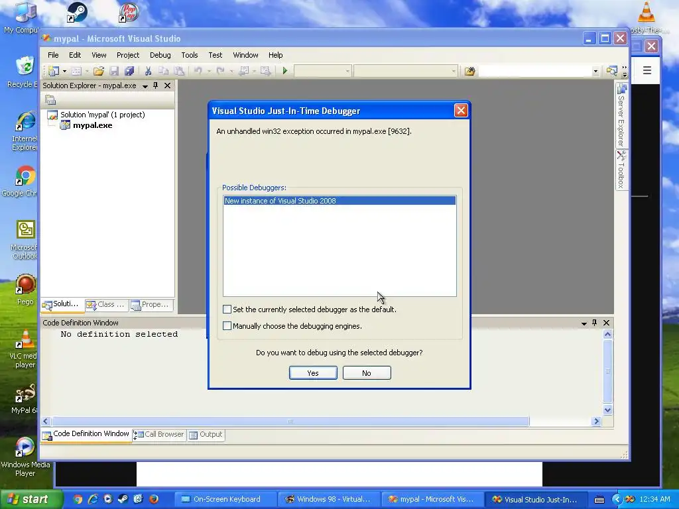Screen dimensions: 679x509
Task: Click the Redo arrow icon
Action: coord(220,71)
